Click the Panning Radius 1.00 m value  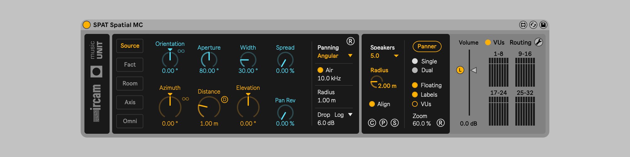point(327,100)
